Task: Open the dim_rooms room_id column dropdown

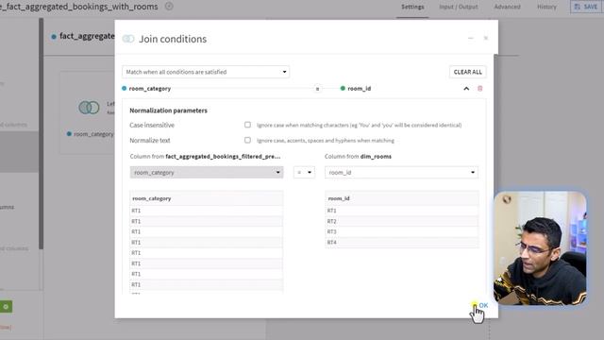Action: coord(401,172)
